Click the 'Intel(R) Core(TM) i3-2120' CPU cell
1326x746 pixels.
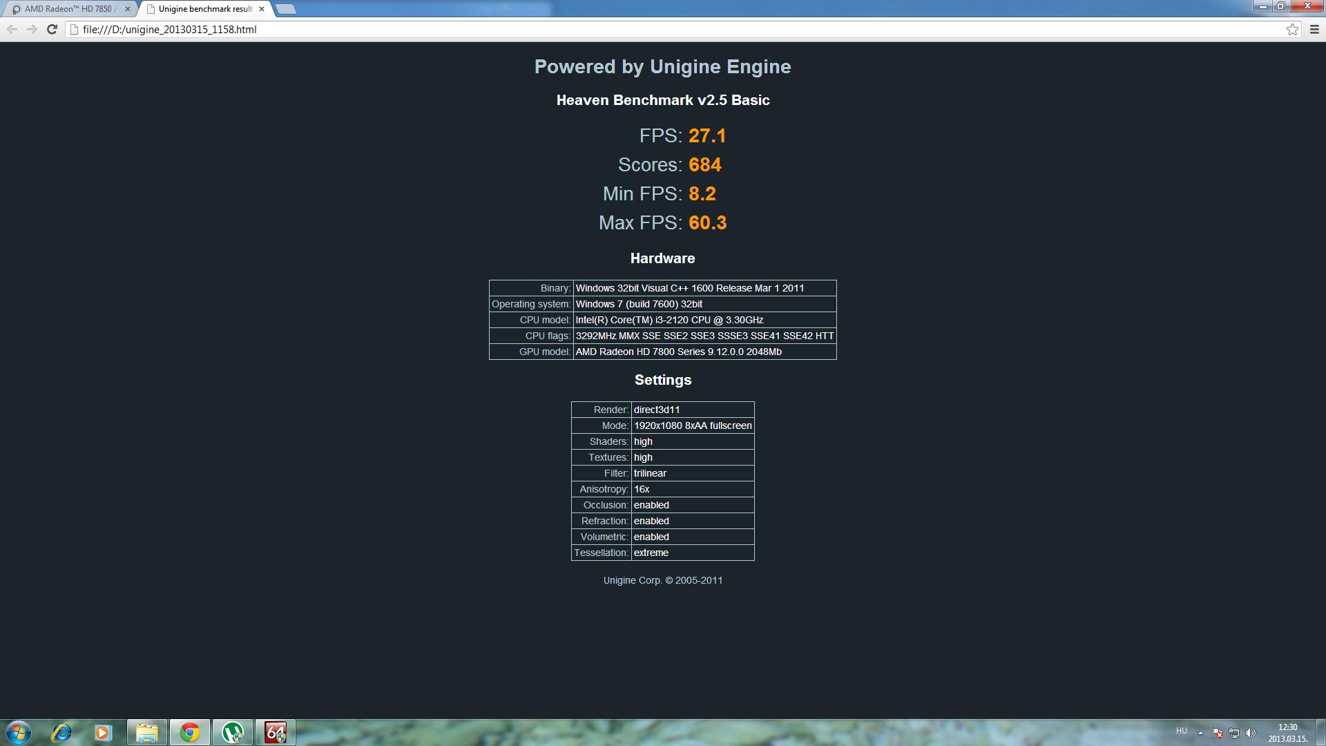pos(704,320)
